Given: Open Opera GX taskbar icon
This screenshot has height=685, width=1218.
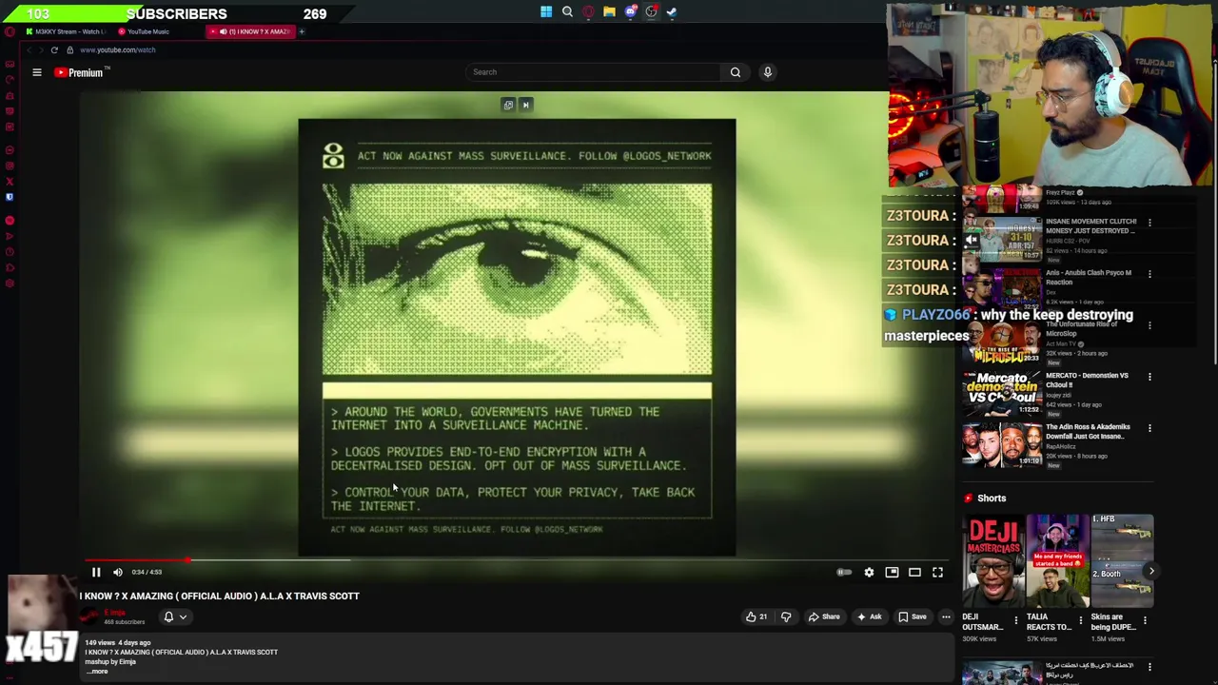Looking at the screenshot, I should pyautogui.click(x=588, y=12).
